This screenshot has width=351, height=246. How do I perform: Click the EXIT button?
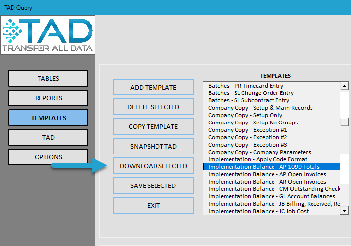154,205
